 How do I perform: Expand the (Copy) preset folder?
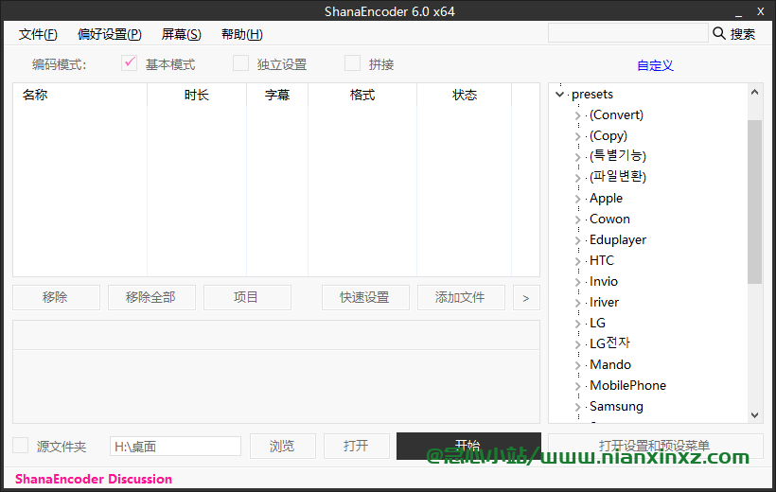(x=577, y=136)
